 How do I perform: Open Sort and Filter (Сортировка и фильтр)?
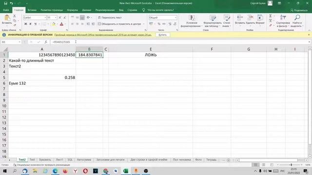pos(283,21)
